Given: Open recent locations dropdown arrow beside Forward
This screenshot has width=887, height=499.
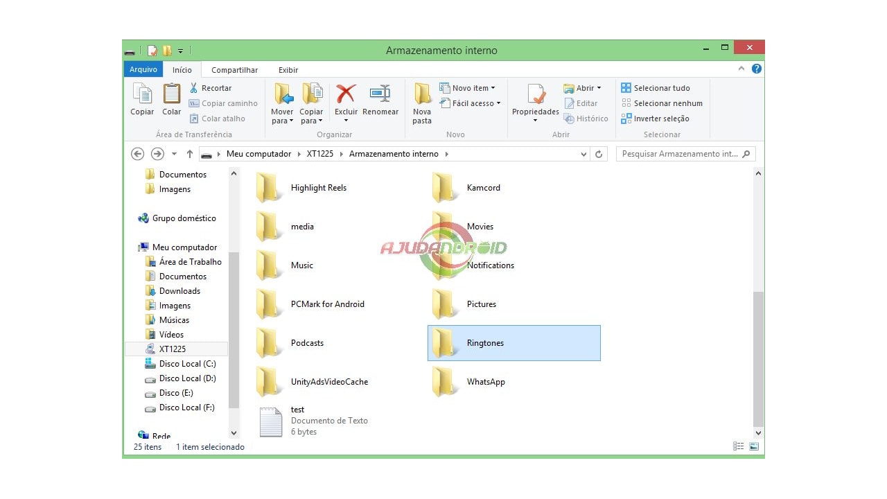Looking at the screenshot, I should pyautogui.click(x=174, y=154).
